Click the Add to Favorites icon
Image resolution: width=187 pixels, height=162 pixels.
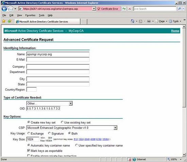(x=10, y=21)
